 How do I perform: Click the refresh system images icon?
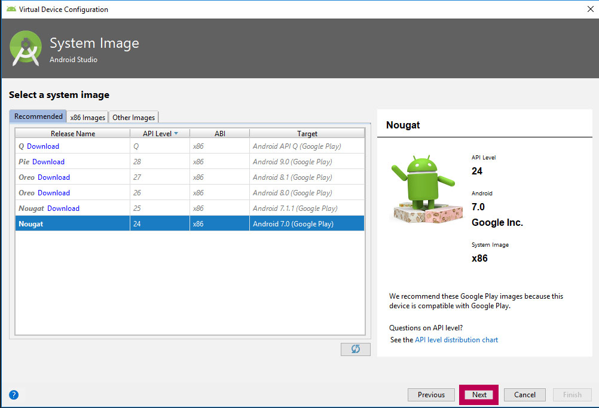point(355,349)
